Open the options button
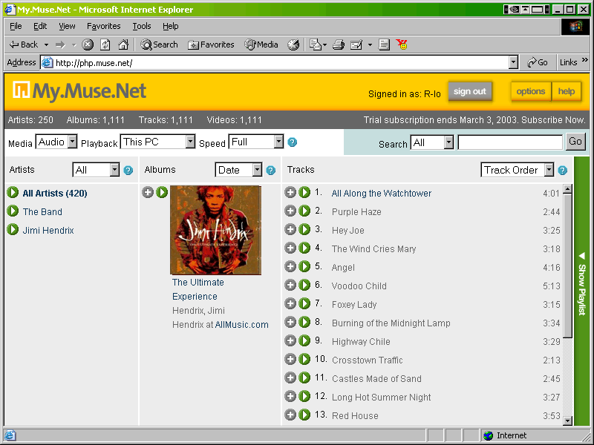This screenshot has height=445, width=594. coord(531,91)
